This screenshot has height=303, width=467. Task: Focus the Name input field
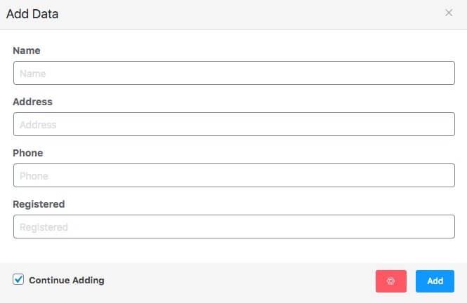(x=234, y=73)
